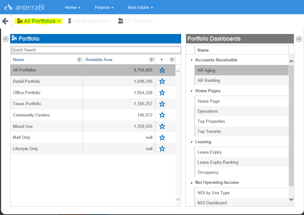
Task: Click the All Properties building icon
Action: (70, 21)
